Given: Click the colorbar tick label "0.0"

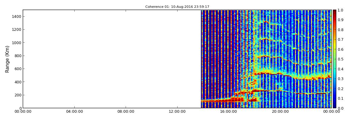Looking at the screenshot, I should (341, 108).
